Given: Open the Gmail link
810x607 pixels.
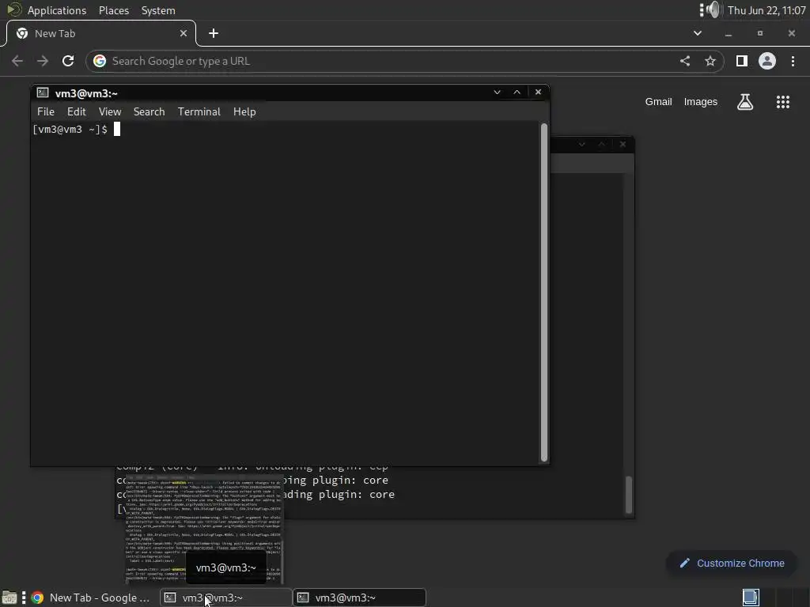Looking at the screenshot, I should click(659, 102).
